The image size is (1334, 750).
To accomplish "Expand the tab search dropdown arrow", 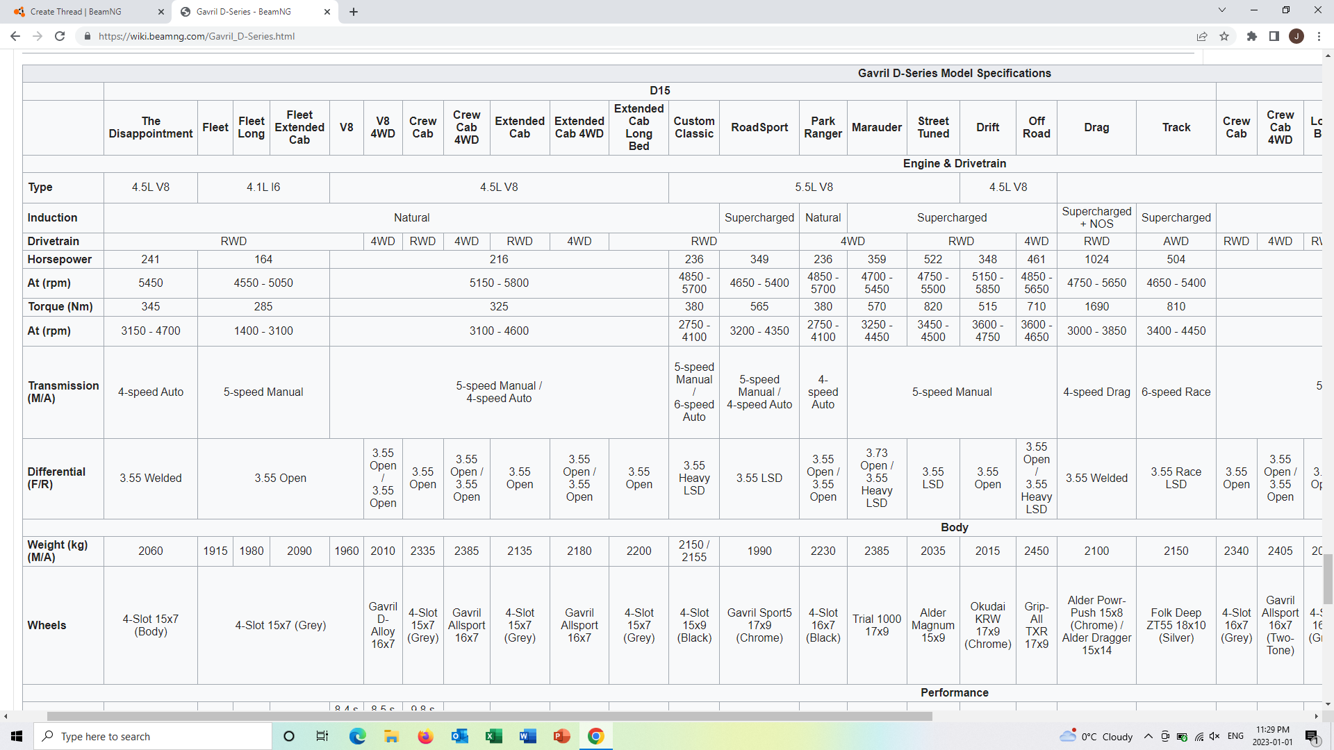I will point(1222,10).
